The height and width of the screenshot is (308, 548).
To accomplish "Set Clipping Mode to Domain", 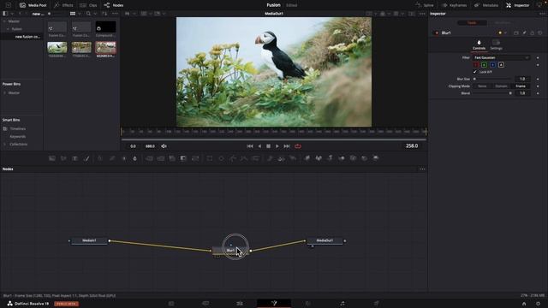I will [x=501, y=86].
